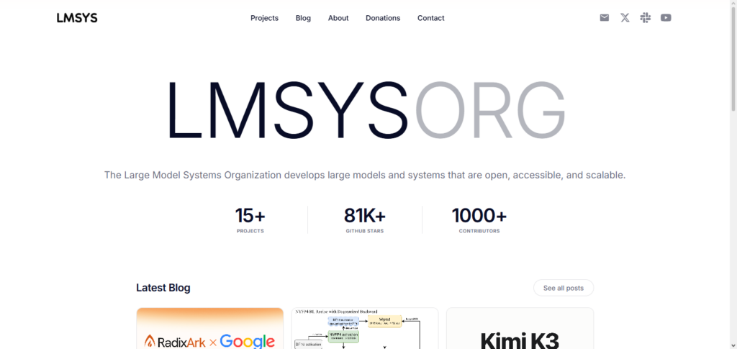Viewport: 737px width, 349px height.
Task: Open the Contact nav item
Action: tap(430, 18)
